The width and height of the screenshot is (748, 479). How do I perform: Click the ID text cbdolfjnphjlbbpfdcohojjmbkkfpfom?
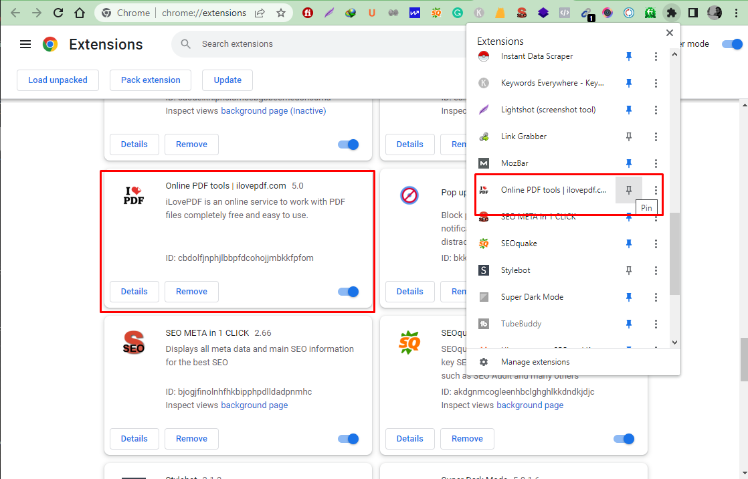(246, 258)
